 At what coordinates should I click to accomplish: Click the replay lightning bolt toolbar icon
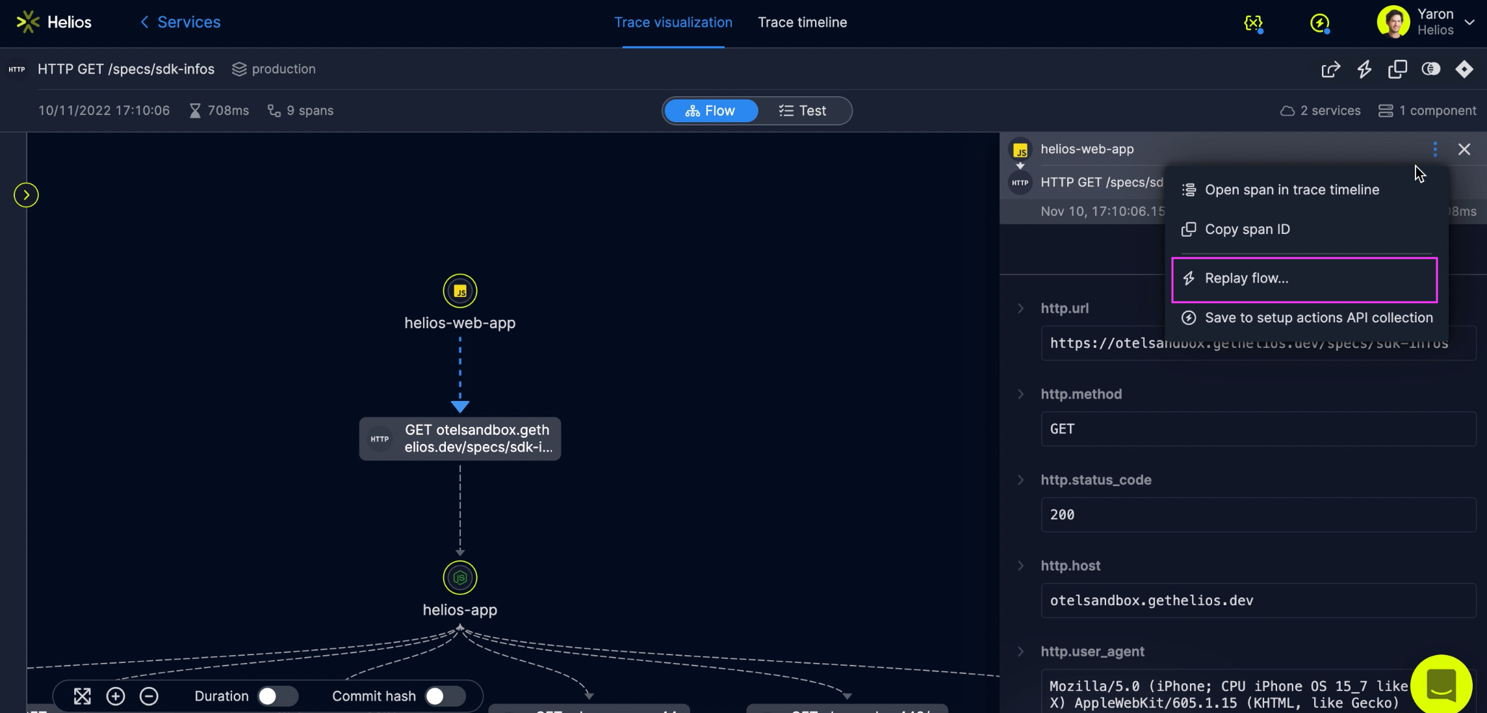pos(1364,69)
